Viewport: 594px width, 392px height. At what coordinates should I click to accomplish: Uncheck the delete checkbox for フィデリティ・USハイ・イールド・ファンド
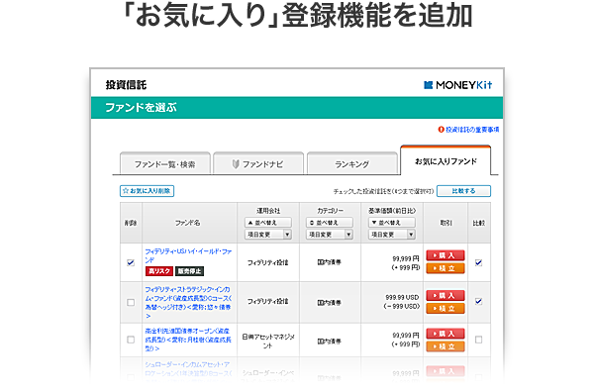(x=131, y=262)
